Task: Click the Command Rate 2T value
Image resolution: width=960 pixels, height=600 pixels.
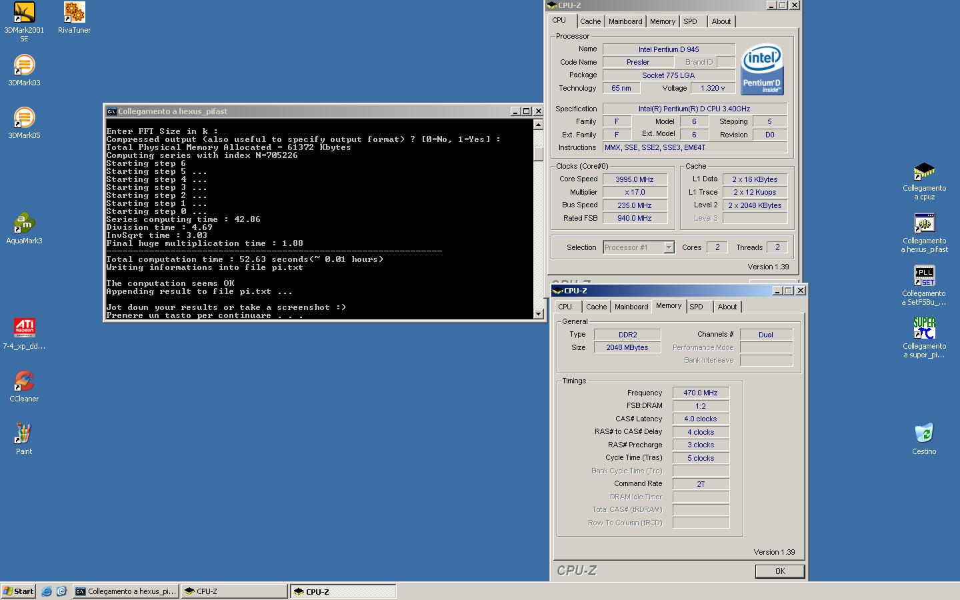Action: 701,484
